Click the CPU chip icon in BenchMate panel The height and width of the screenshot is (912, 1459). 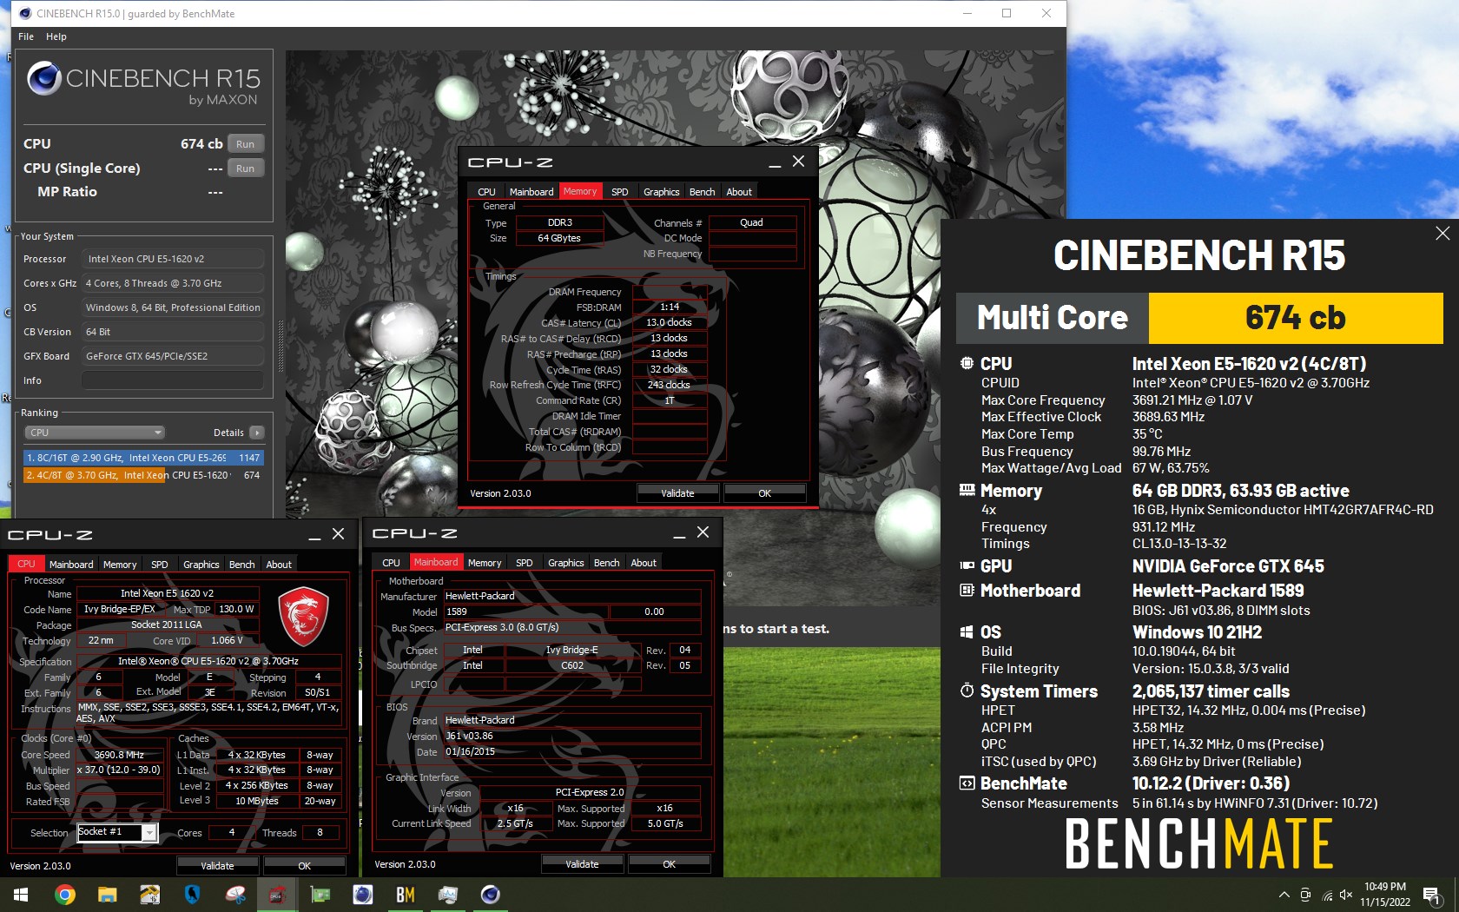967,363
